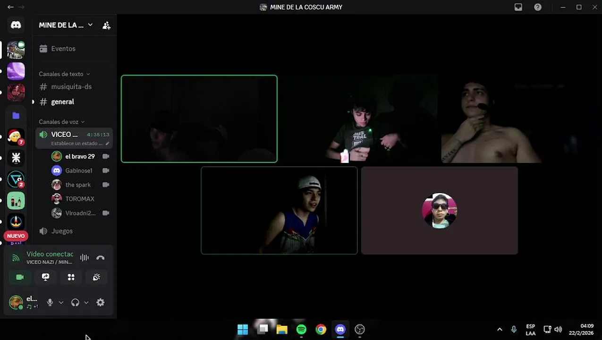Screen dimensions: 602x340
Task: Open user settings gear
Action: 101,303
